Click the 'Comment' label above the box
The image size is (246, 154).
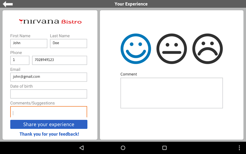[x=129, y=74]
